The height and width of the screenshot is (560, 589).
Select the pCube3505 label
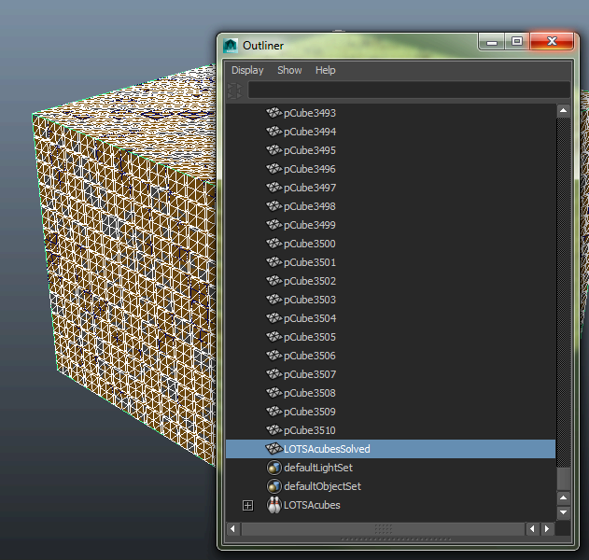310,337
